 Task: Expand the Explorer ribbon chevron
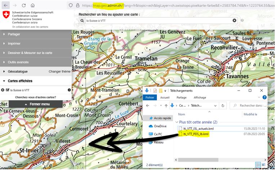tap(259, 97)
